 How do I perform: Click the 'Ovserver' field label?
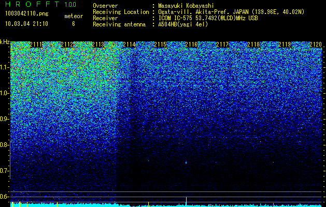[x=105, y=6]
